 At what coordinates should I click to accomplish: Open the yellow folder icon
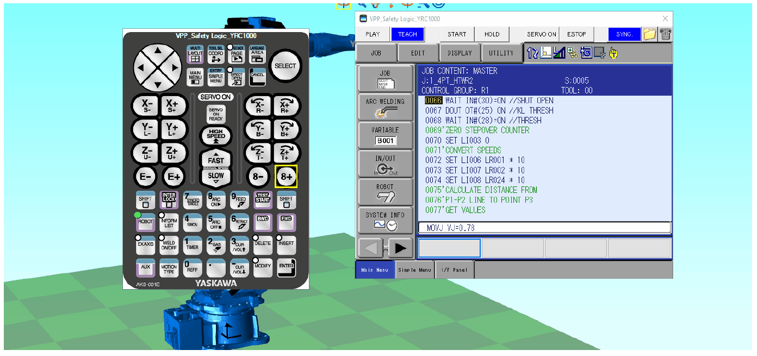pyautogui.click(x=649, y=34)
